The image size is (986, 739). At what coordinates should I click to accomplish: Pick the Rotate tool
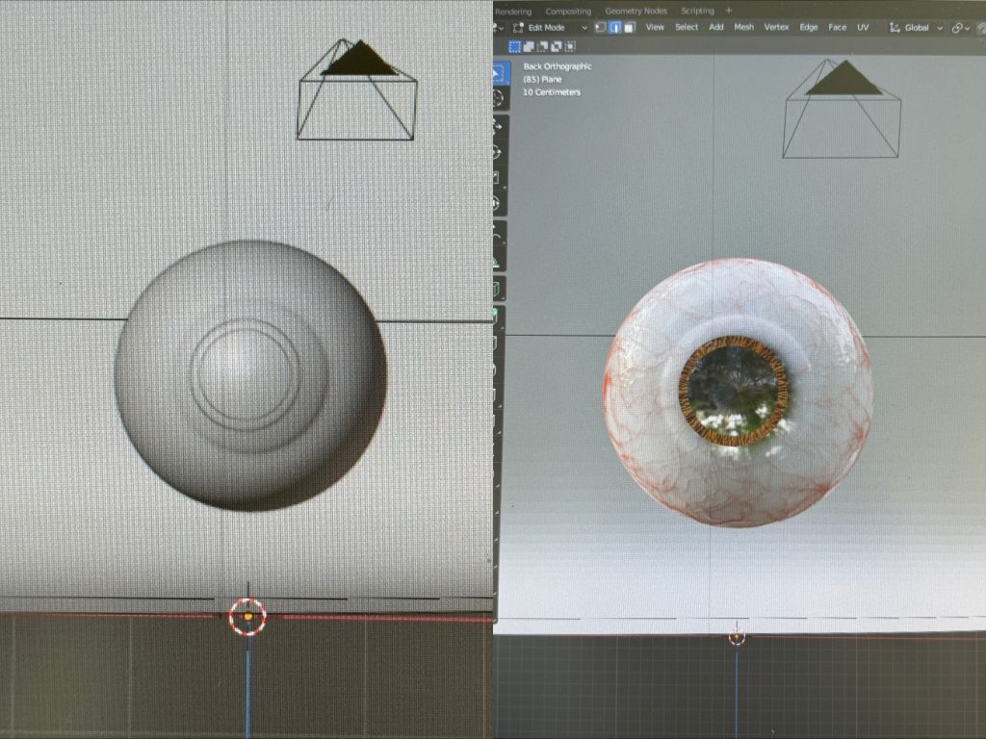[x=499, y=152]
